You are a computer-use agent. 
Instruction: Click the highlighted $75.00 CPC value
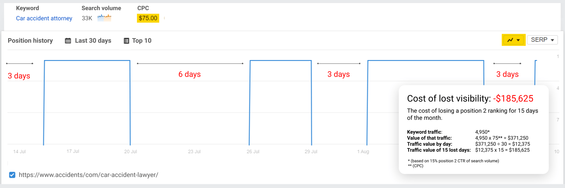148,18
